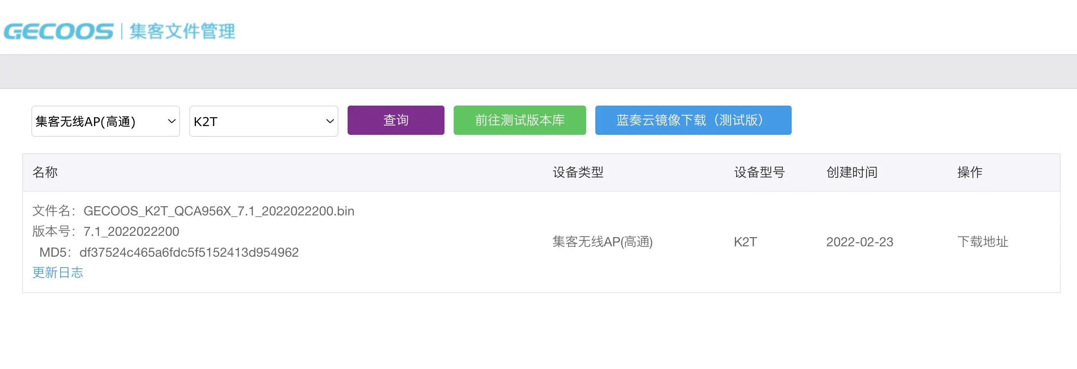
Task: Click the 下载地址 download link
Action: coord(983,242)
